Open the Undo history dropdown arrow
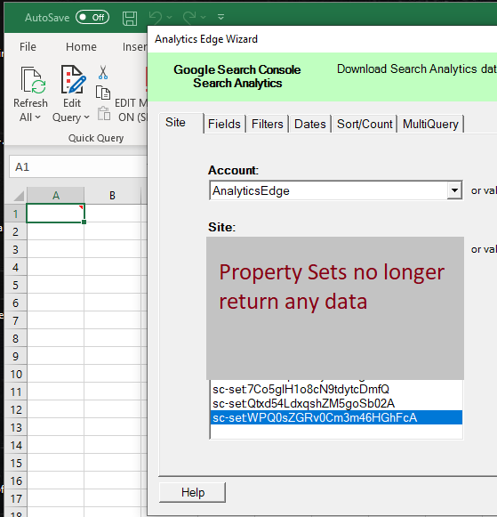The width and height of the screenshot is (497, 517). (x=170, y=17)
